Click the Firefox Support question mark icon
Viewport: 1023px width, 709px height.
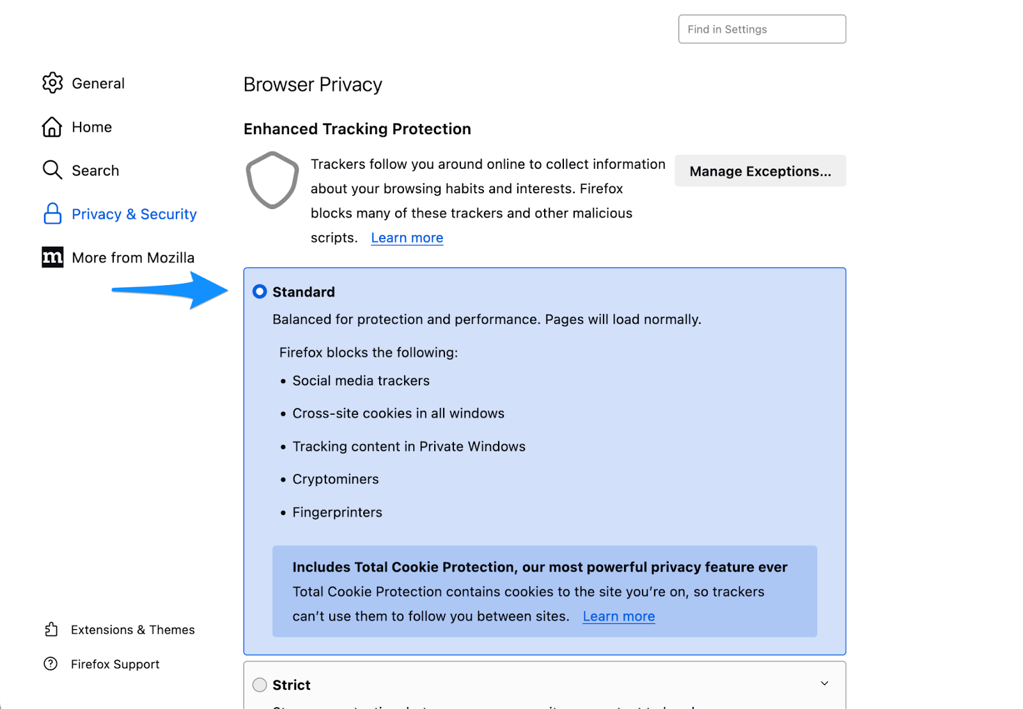[51, 664]
